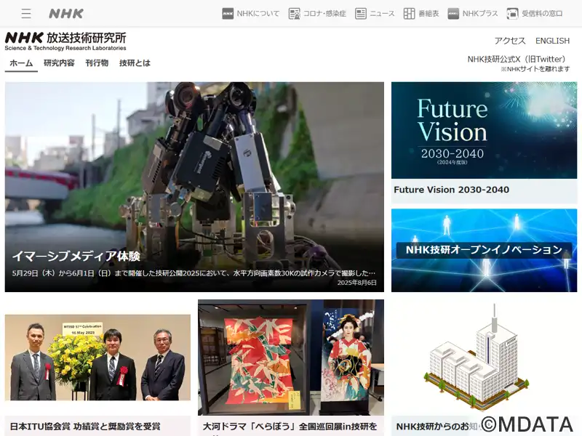Click the 5月29日 article summary text
The width and height of the screenshot is (582, 436).
(x=194, y=273)
